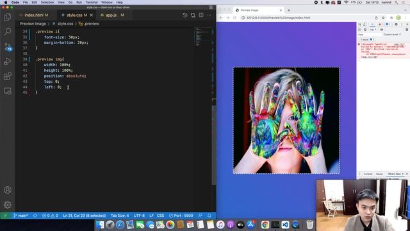
Task: Open the Remote Explorer view
Action: tap(8, 91)
